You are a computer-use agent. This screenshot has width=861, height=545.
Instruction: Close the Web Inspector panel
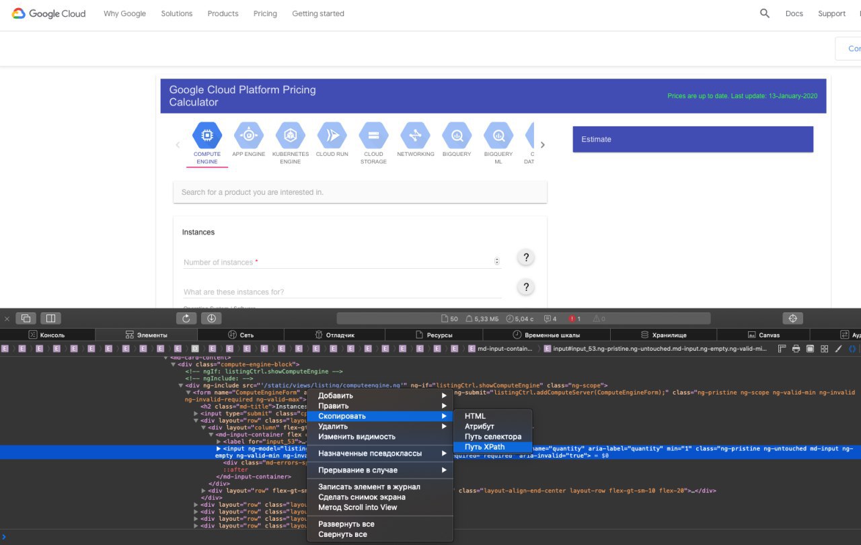(x=7, y=319)
